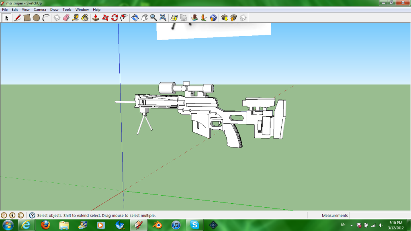Select the Rectangle tool

click(27, 18)
